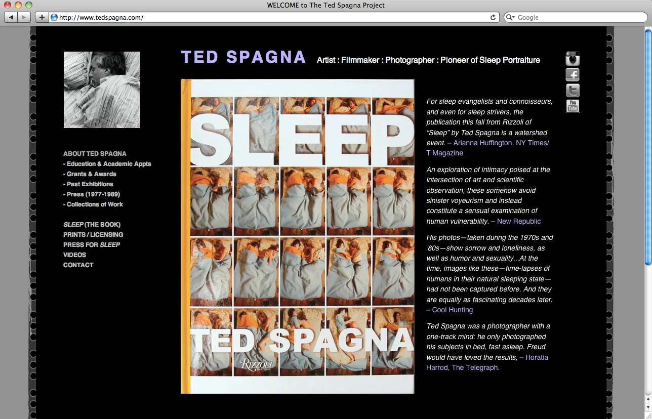Add bookmark with the plus button

click(x=42, y=17)
